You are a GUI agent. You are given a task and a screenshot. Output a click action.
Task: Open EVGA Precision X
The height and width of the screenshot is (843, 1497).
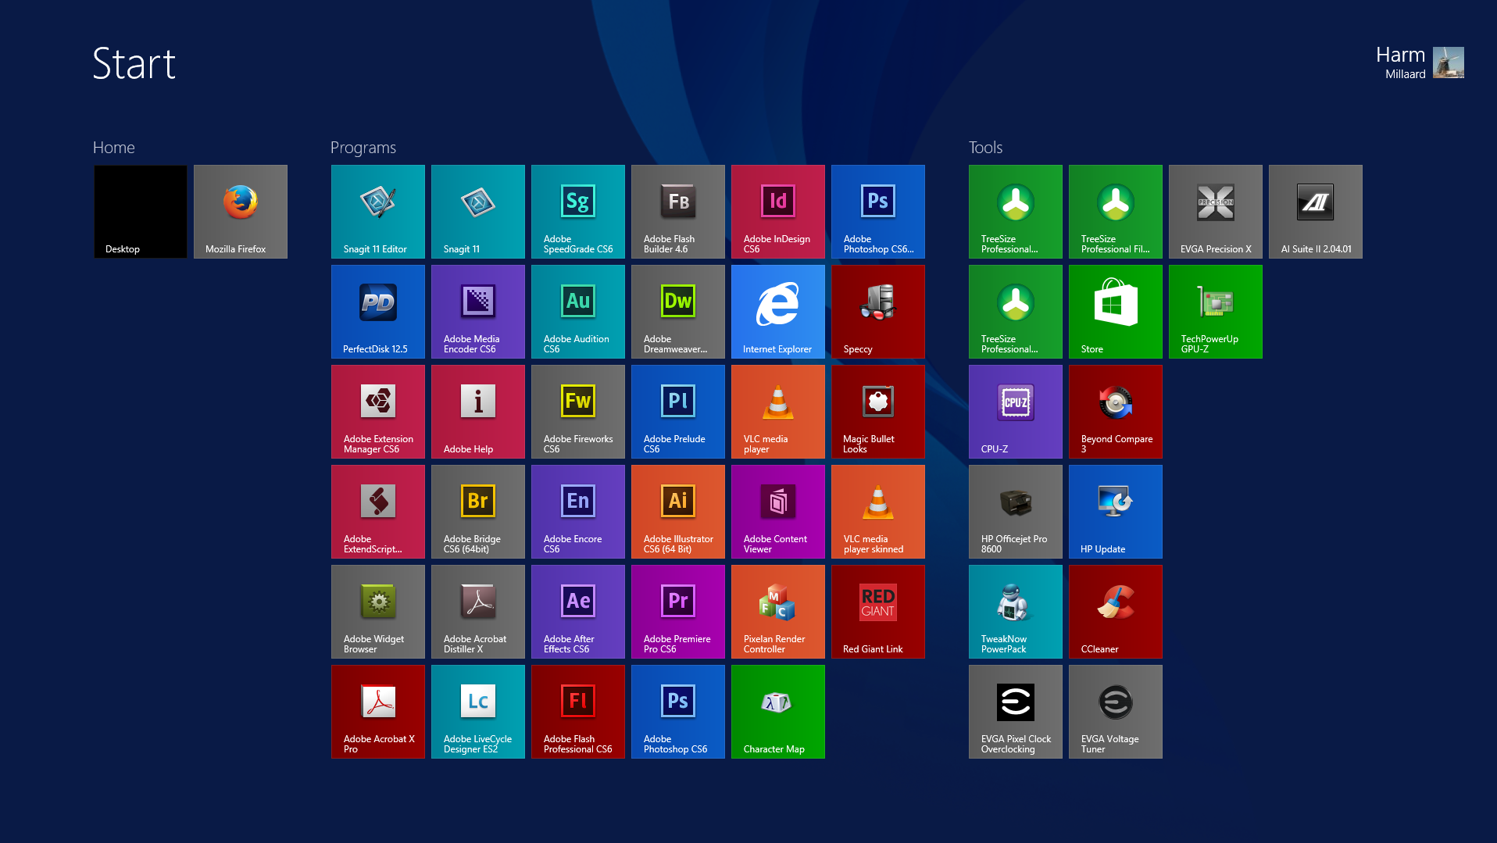(1216, 212)
